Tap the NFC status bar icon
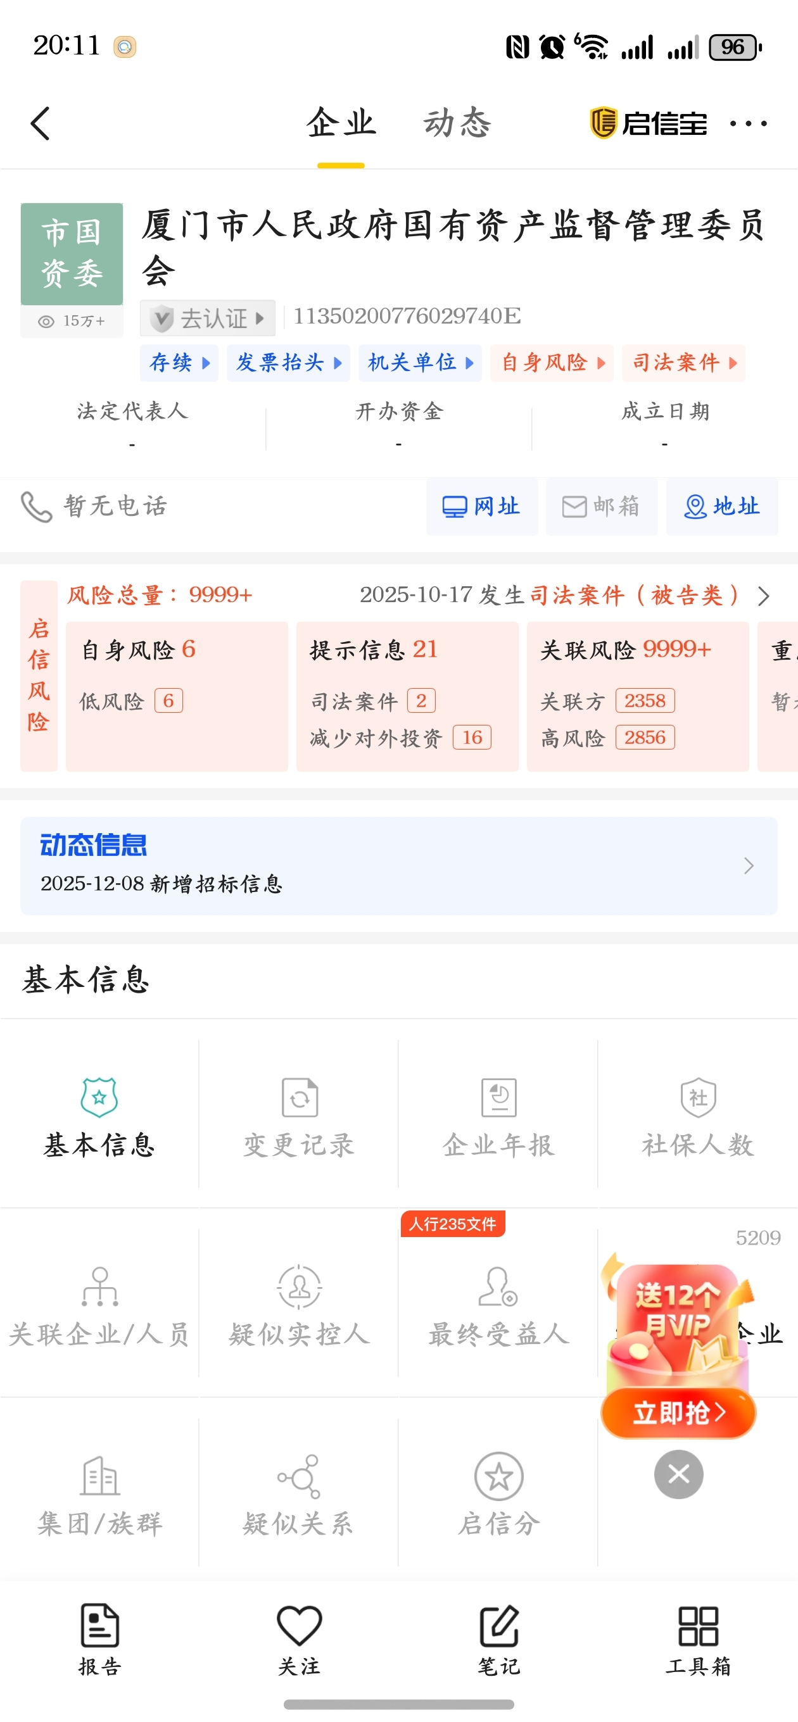The image size is (798, 1722). click(x=517, y=47)
